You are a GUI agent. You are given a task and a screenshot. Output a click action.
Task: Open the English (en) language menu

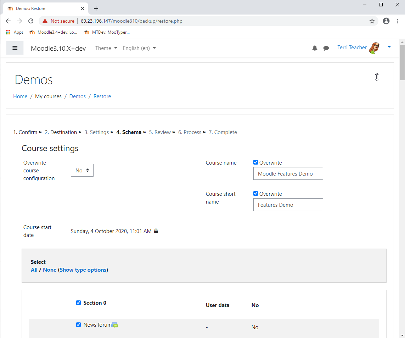[x=139, y=48]
